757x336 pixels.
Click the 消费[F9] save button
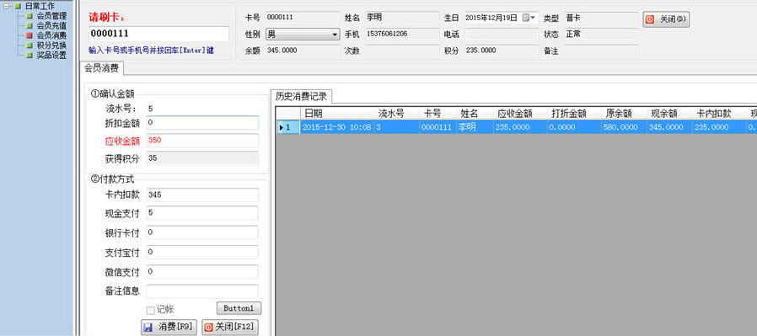point(169,327)
